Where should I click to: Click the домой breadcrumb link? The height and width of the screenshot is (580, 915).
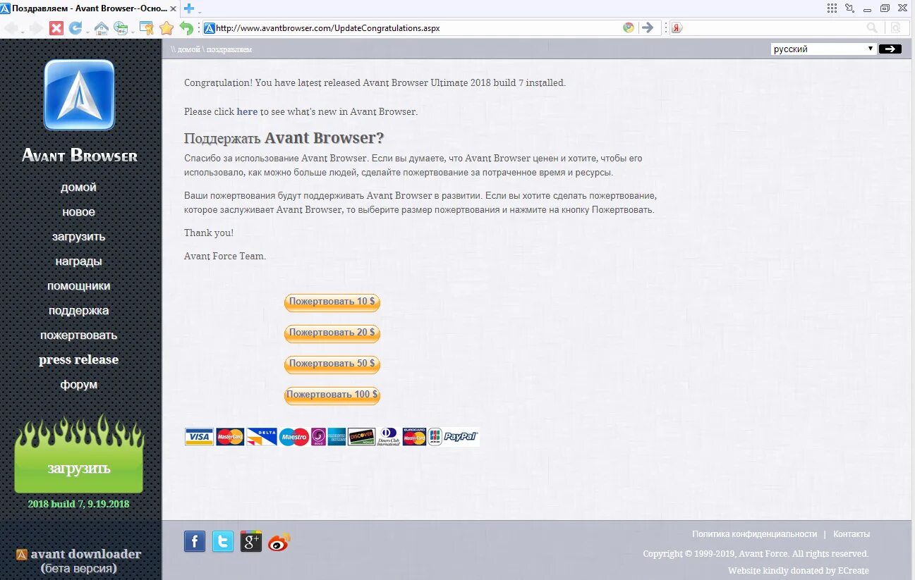point(188,49)
